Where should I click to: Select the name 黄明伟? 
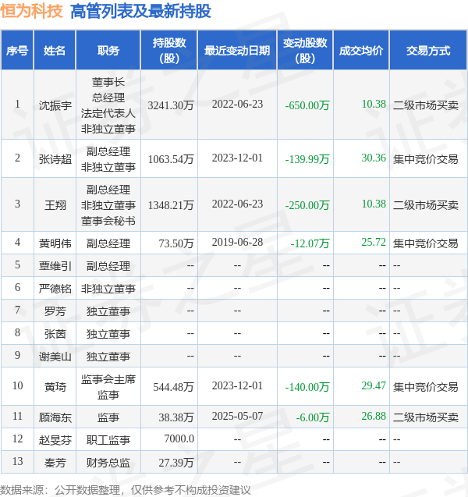coord(55,243)
